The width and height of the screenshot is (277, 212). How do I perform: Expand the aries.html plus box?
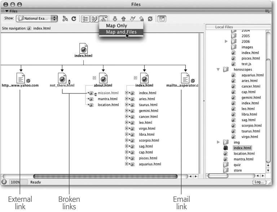click(127, 99)
